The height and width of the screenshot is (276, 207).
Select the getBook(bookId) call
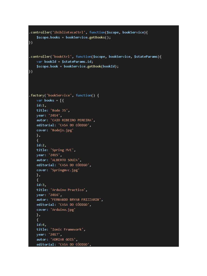103,66
